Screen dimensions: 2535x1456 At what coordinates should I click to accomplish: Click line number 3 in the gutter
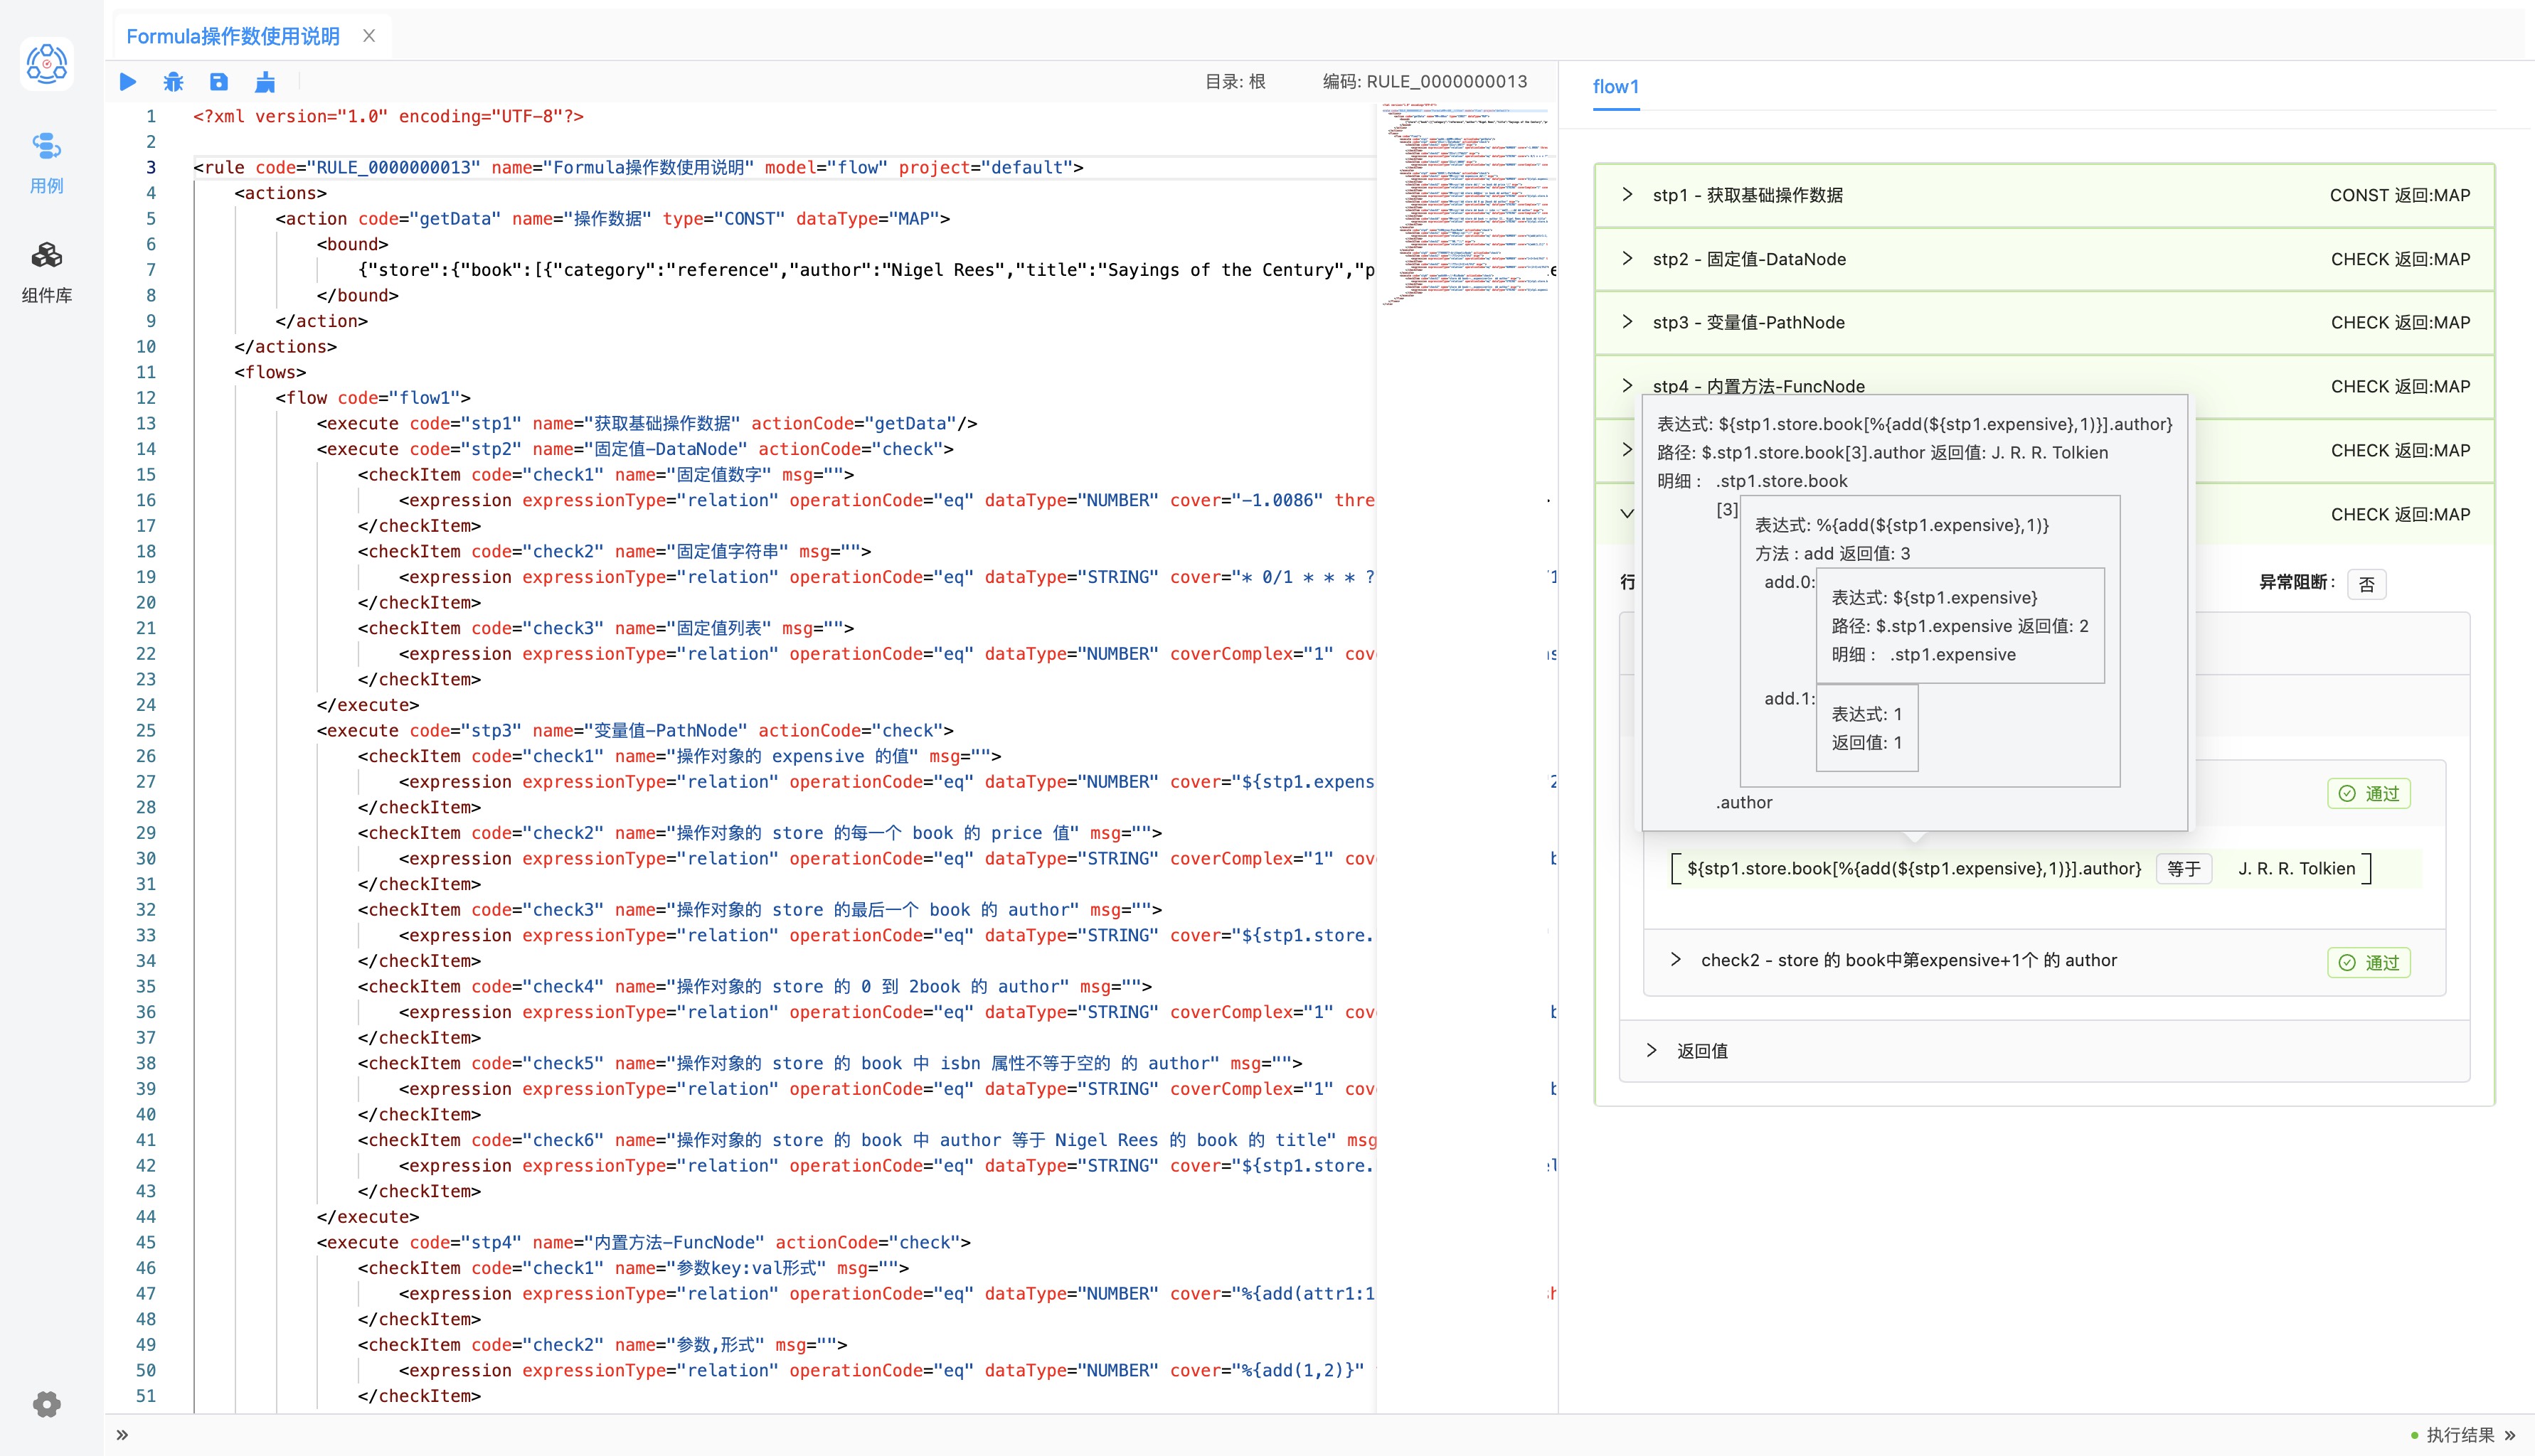tap(151, 167)
